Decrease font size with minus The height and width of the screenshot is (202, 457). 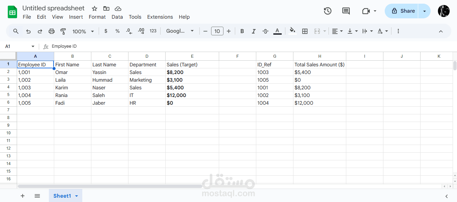205,31
